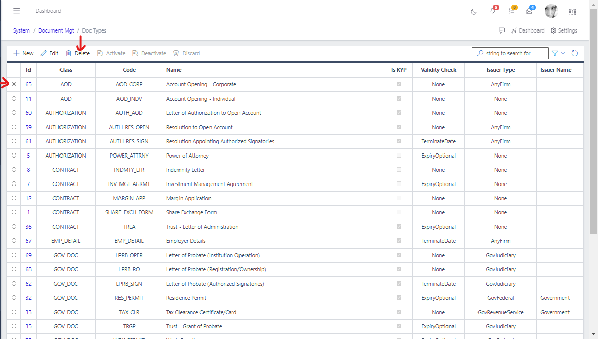The height and width of the screenshot is (339, 598).
Task: Open record Id 69 link
Action: coord(28,255)
